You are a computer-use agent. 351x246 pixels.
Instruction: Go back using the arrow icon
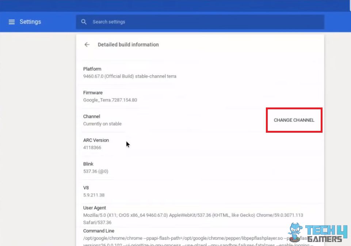pyautogui.click(x=87, y=45)
